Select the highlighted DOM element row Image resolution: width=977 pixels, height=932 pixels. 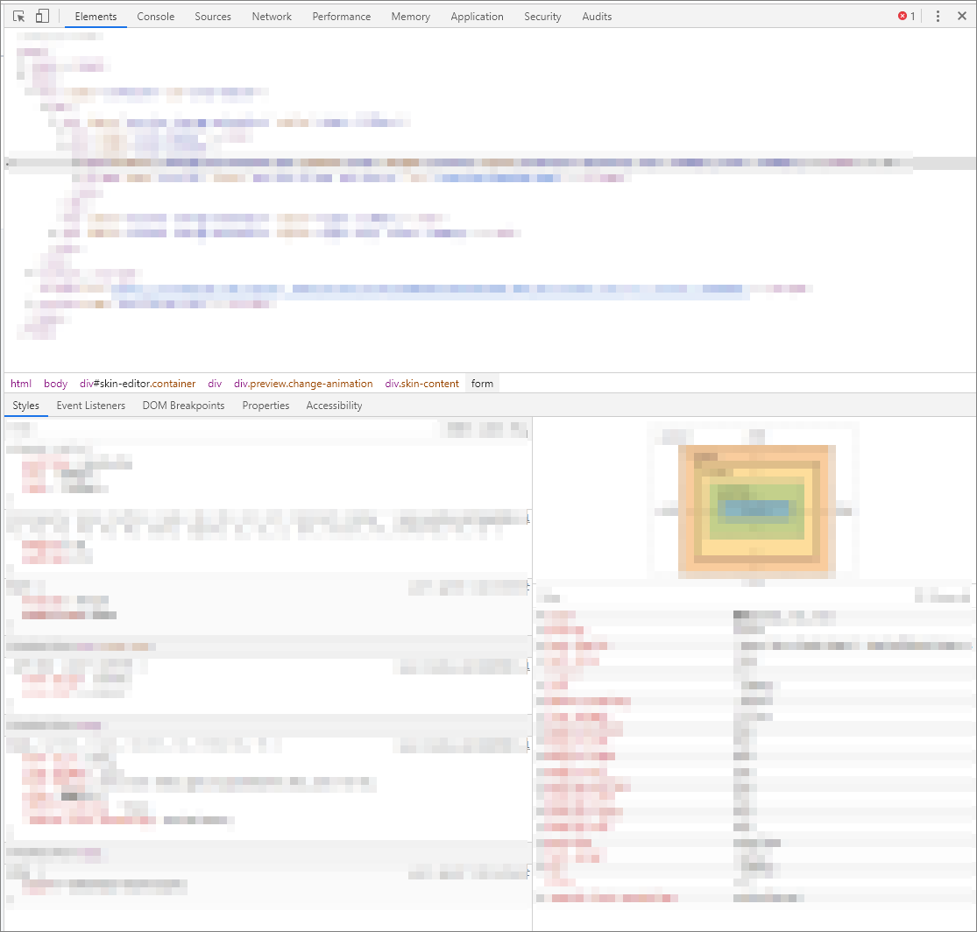coord(490,163)
